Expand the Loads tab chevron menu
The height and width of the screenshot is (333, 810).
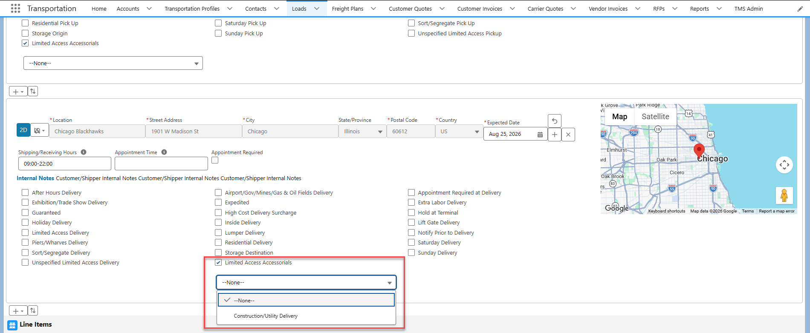pos(317,9)
